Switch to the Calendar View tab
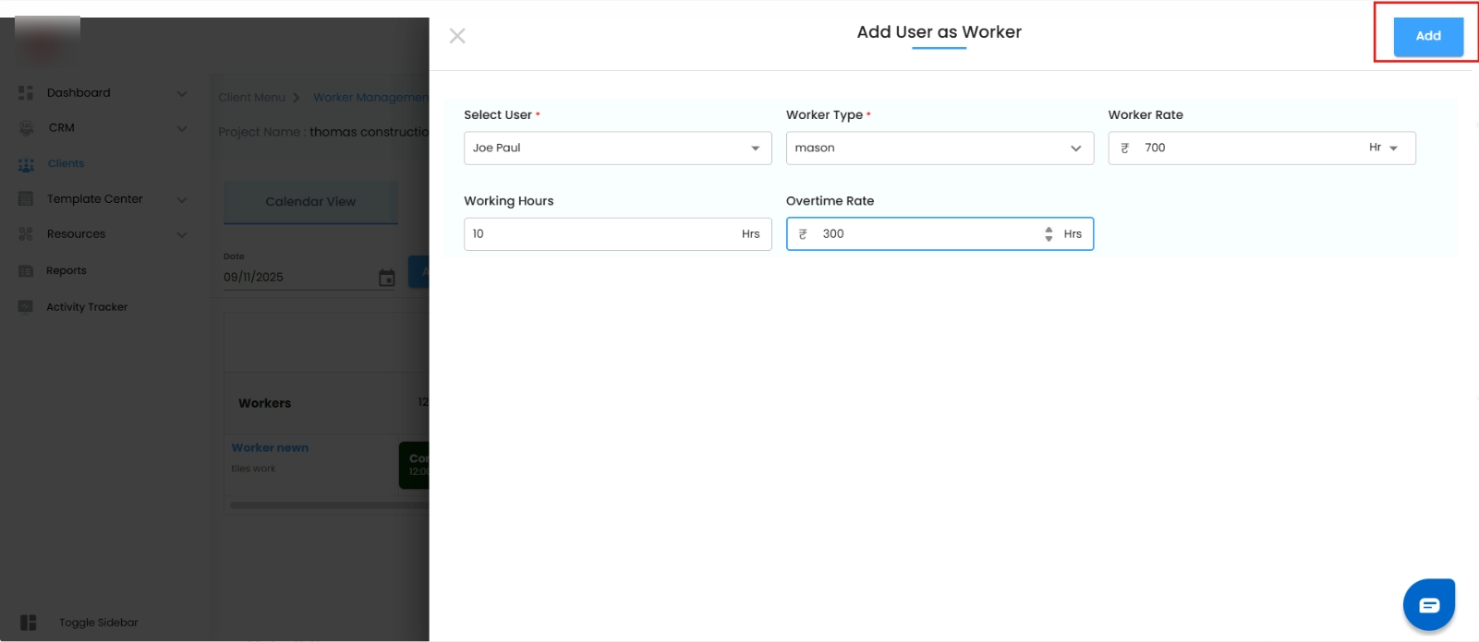The width and height of the screenshot is (1479, 642). click(310, 202)
